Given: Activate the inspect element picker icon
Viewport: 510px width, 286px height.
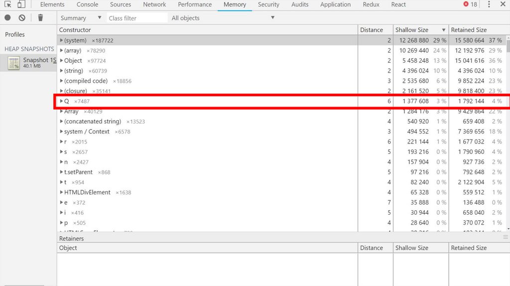Looking at the screenshot, I should [8, 4].
